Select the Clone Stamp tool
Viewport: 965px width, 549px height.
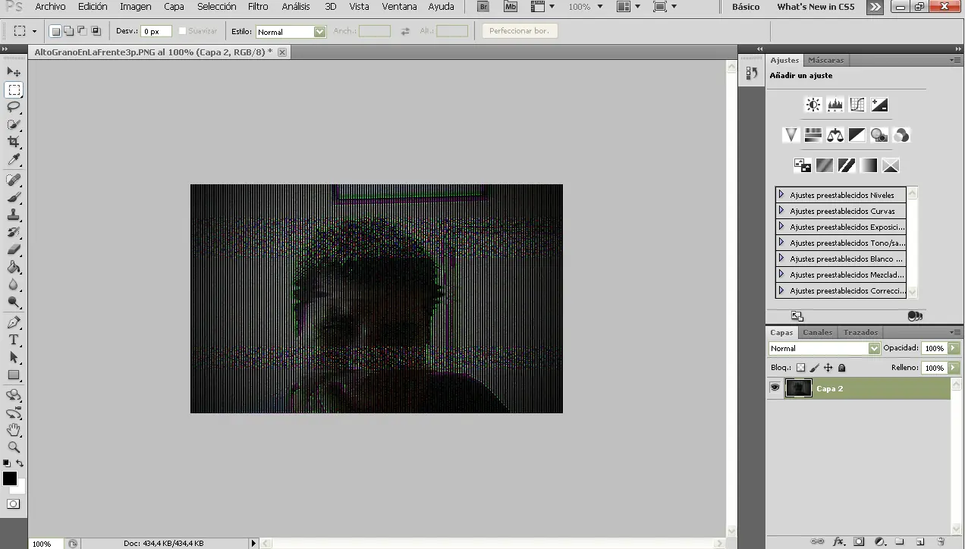point(14,215)
